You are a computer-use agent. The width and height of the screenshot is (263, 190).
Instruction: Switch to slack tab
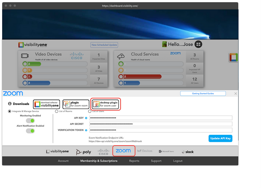point(188,152)
